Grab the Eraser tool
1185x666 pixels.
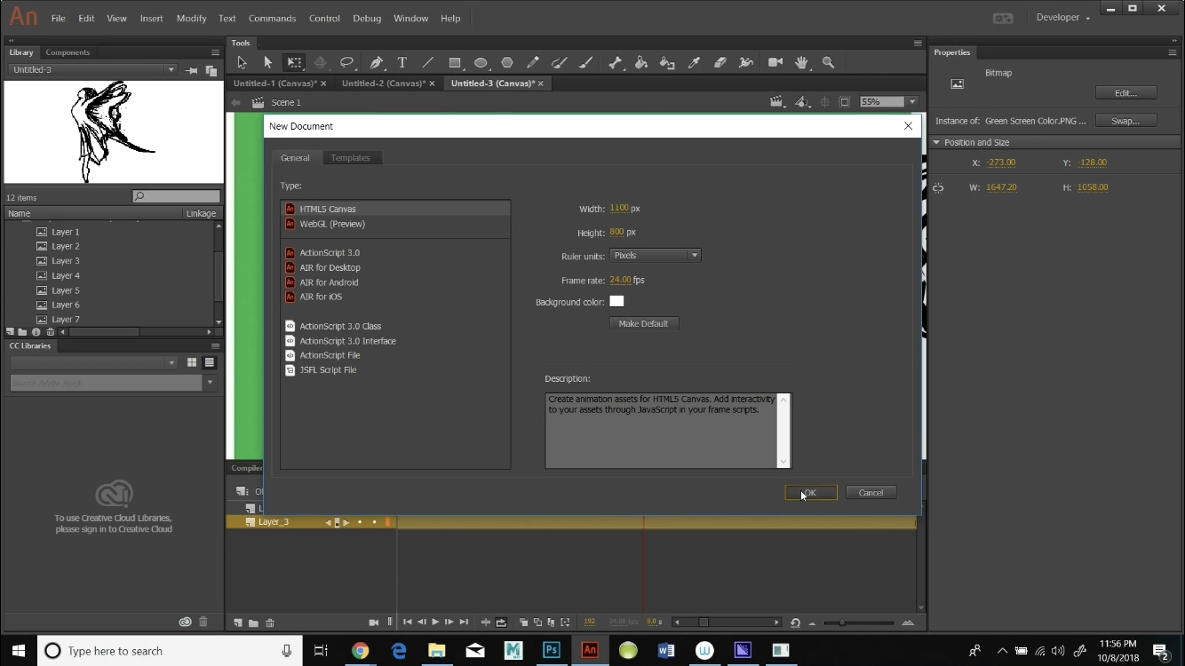[720, 62]
